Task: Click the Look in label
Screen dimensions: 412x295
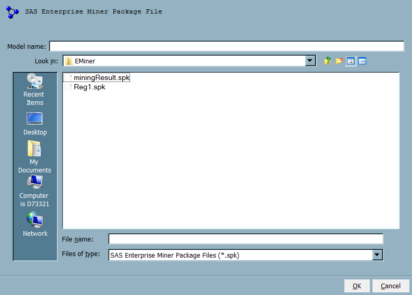Action: pos(46,61)
